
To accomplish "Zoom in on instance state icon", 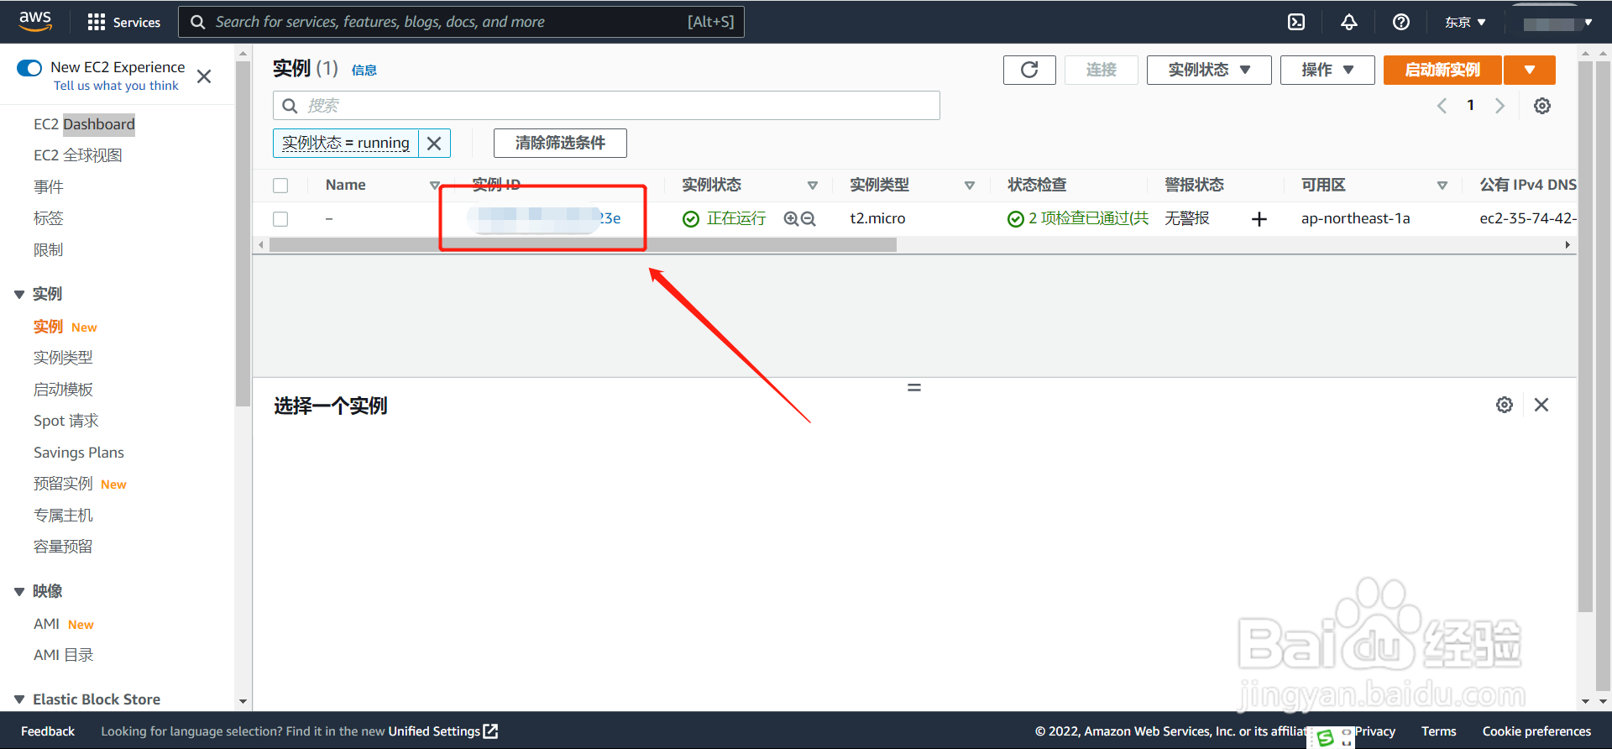I will point(790,219).
